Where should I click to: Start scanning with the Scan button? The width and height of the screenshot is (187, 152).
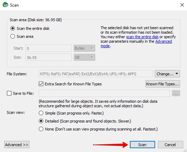pyautogui.click(x=142, y=145)
